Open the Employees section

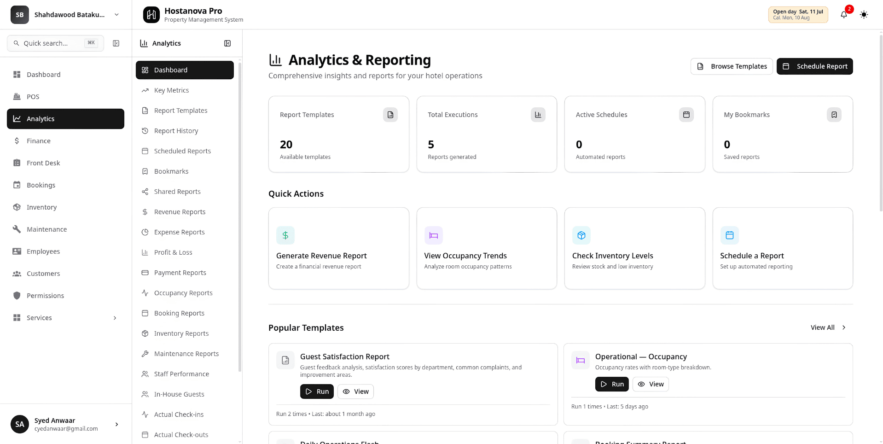tap(65, 251)
